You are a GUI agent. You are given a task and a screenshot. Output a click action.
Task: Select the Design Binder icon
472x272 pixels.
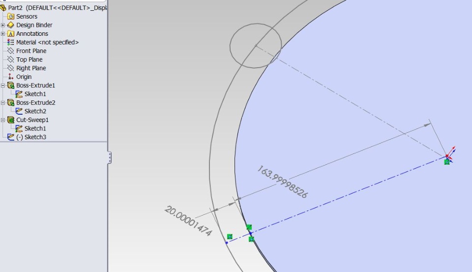tap(11, 25)
